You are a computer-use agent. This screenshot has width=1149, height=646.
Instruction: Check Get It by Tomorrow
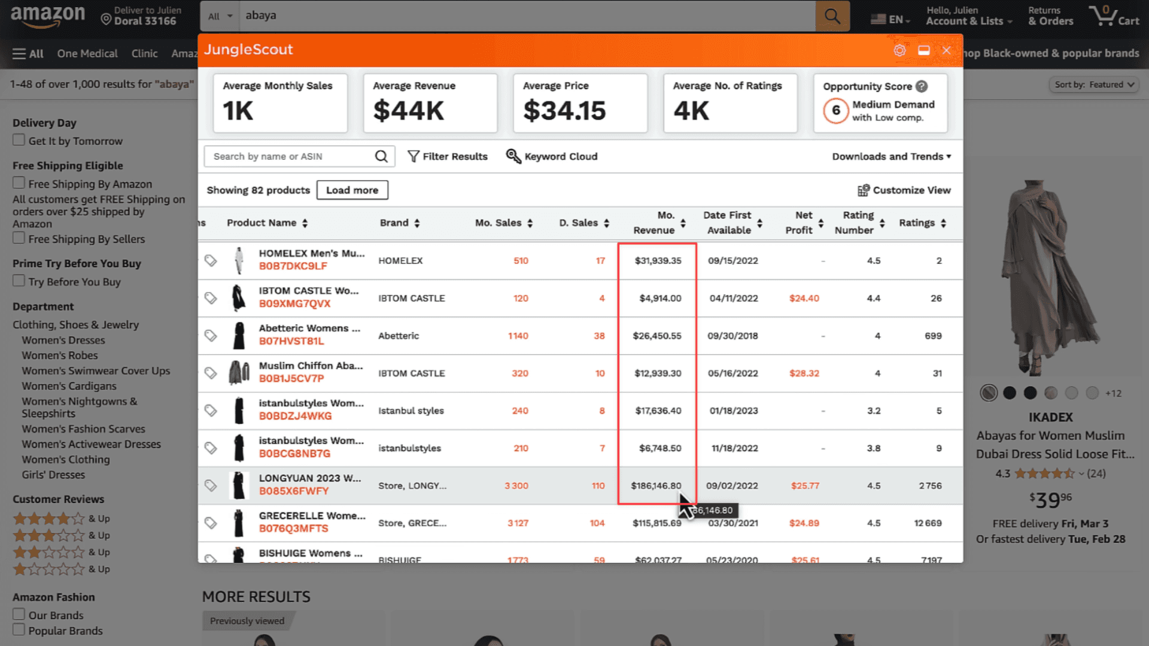(x=19, y=140)
